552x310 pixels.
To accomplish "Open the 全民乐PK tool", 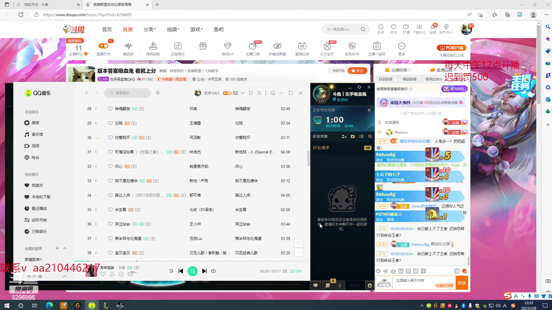I will point(352,49).
